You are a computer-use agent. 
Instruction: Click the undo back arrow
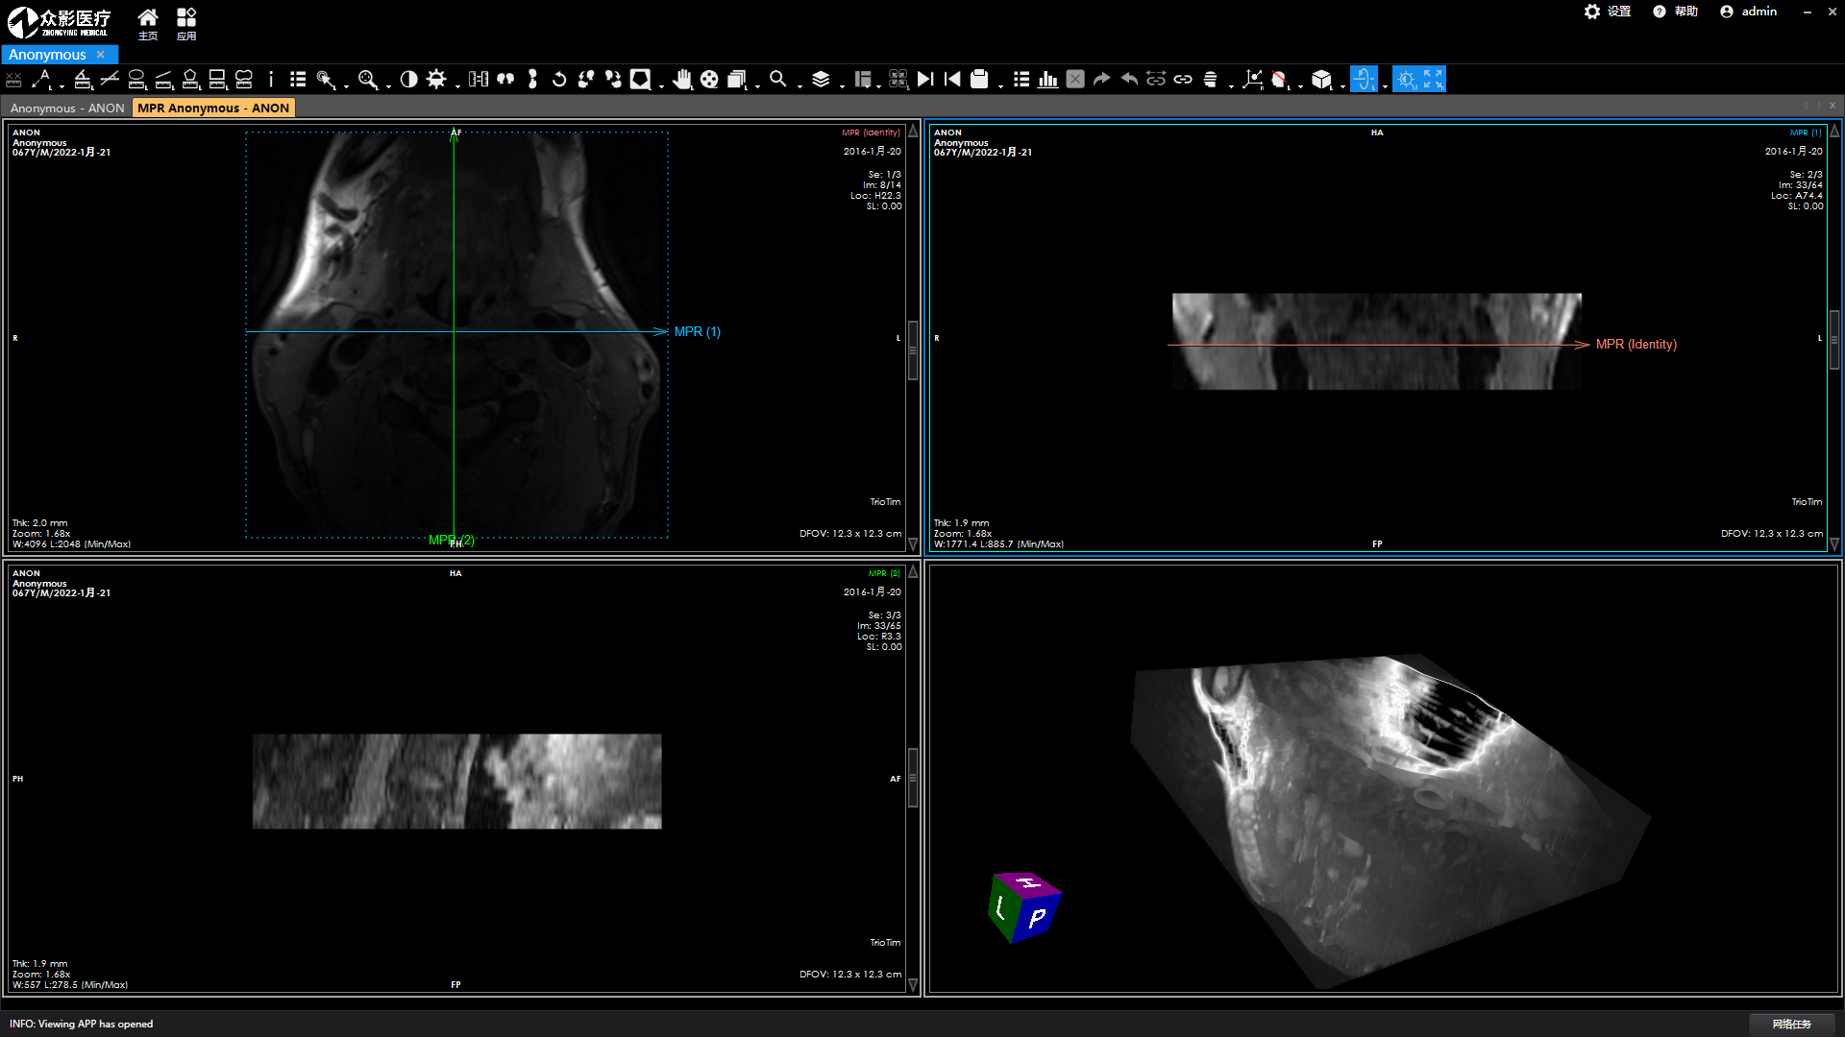(x=1129, y=80)
